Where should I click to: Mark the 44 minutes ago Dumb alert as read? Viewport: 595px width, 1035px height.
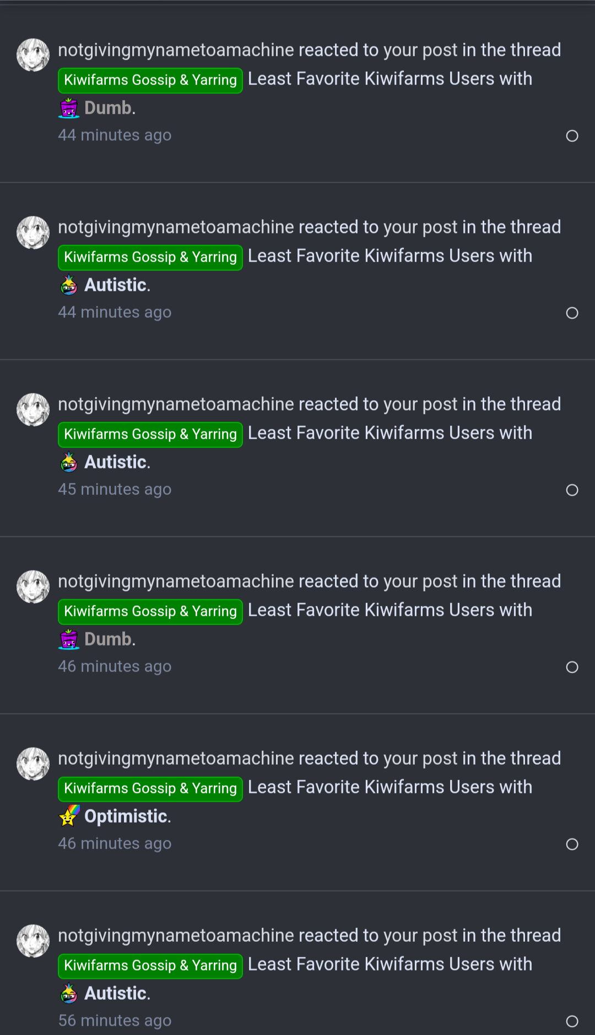[x=572, y=136]
